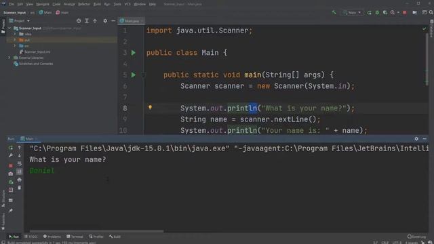434x244 pixels.
Task: Open the Event Log button
Action: (x=417, y=237)
